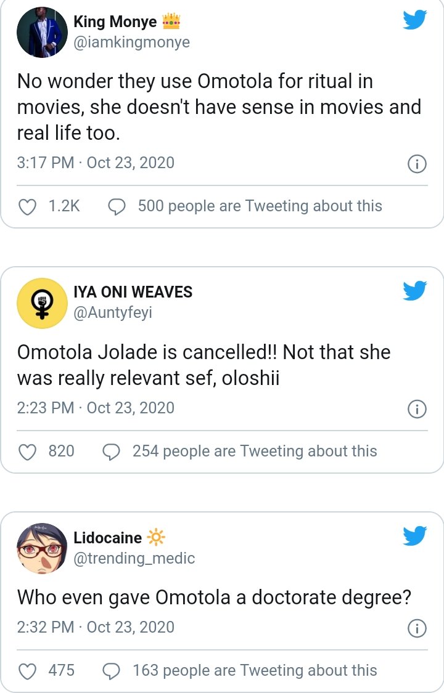
Task: Click reply bubble icon beside 254 people
Action: (111, 452)
